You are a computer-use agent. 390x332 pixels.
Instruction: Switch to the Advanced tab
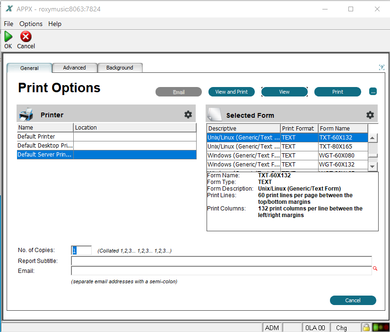click(x=74, y=68)
